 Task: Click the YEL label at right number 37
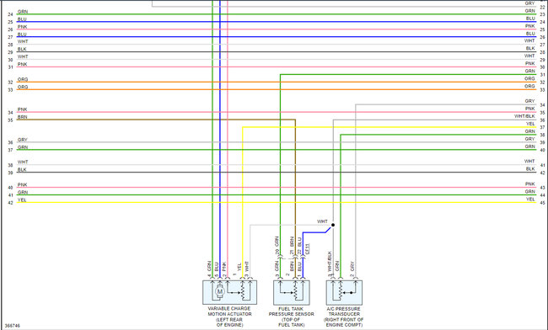[530, 124]
